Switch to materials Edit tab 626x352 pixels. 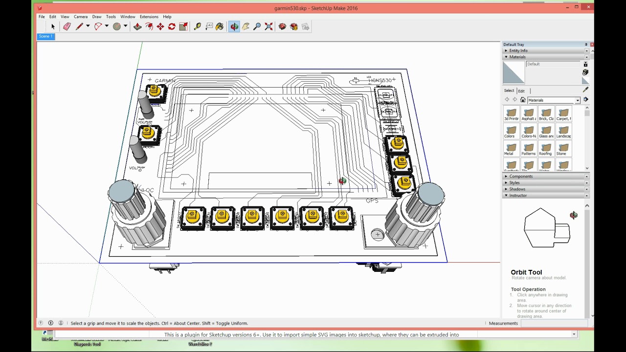521,91
